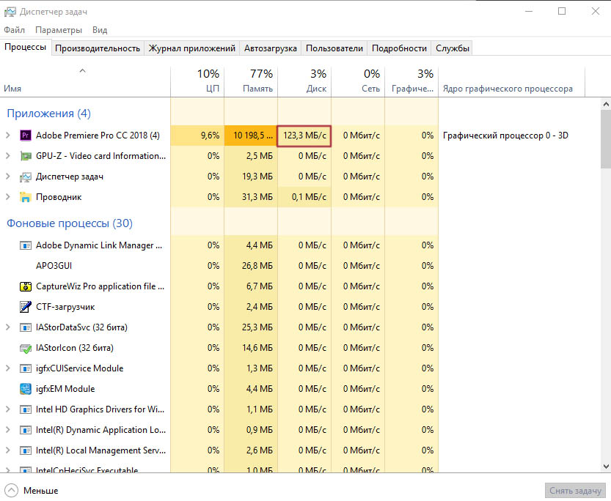Select the Процессы tab

pos(26,47)
